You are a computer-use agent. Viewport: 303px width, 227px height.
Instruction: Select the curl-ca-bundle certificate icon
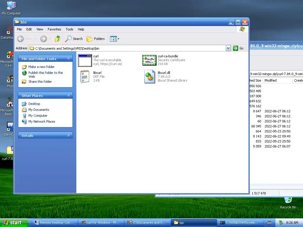pos(149,60)
